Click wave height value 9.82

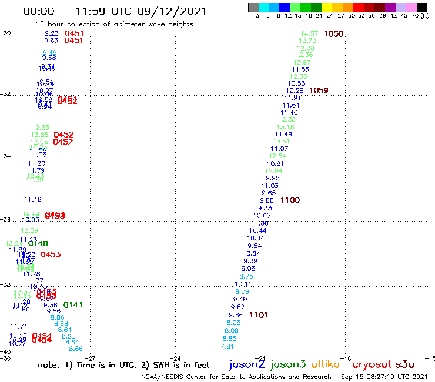point(237,307)
